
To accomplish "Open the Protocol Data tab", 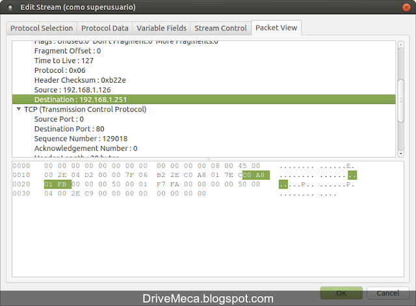I will click(105, 28).
